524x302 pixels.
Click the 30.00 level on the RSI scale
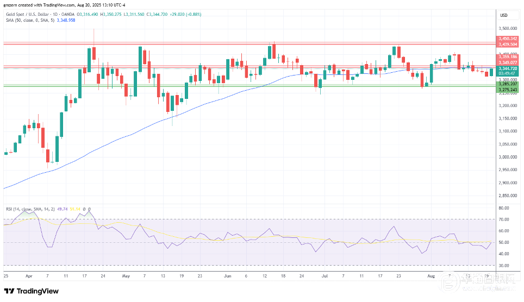click(x=503, y=266)
